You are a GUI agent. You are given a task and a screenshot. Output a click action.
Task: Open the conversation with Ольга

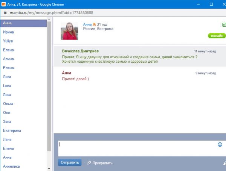8,104
